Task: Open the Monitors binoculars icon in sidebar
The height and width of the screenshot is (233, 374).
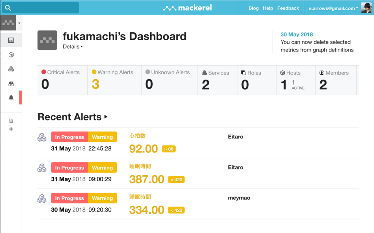Action: pyautogui.click(x=11, y=84)
